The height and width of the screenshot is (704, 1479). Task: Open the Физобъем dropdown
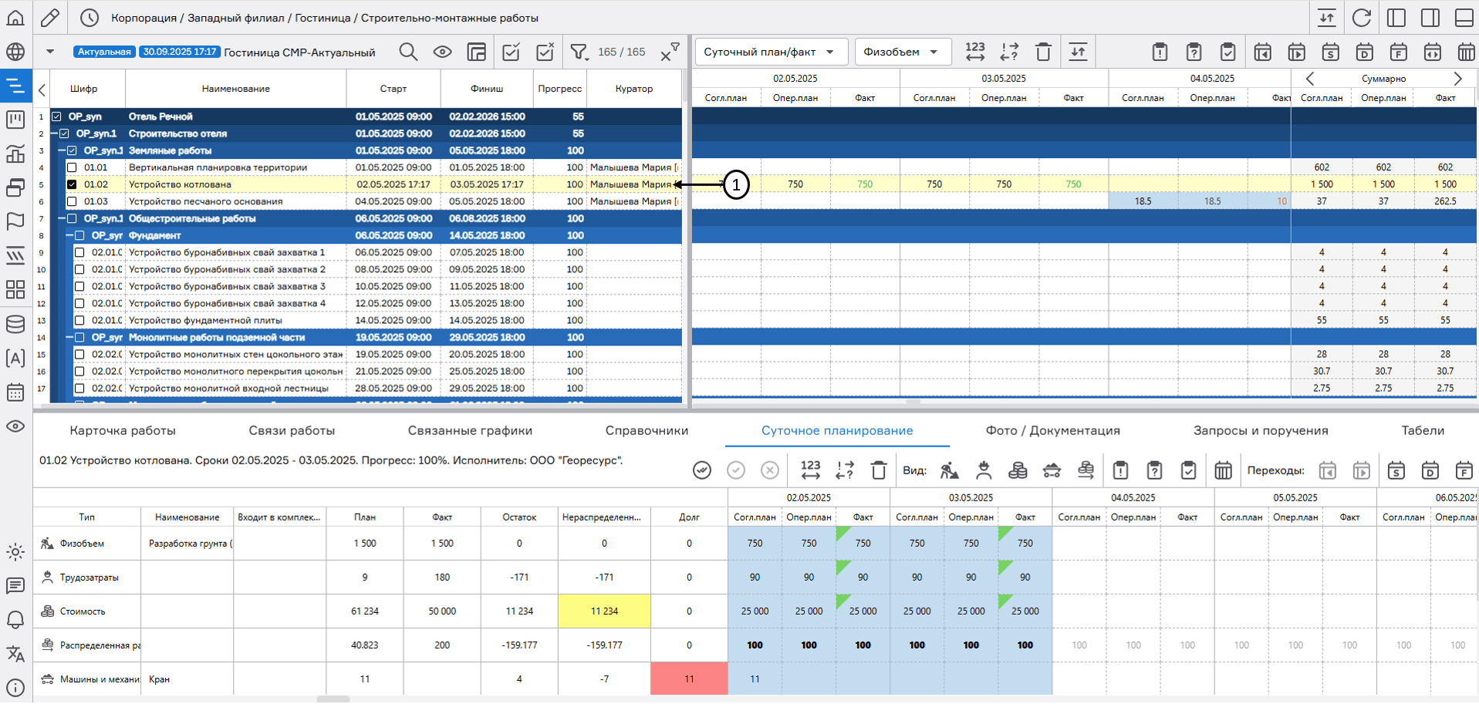pyautogui.click(x=901, y=52)
